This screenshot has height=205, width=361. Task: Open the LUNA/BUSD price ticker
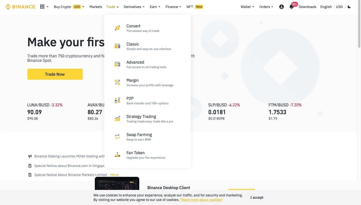pos(45,112)
